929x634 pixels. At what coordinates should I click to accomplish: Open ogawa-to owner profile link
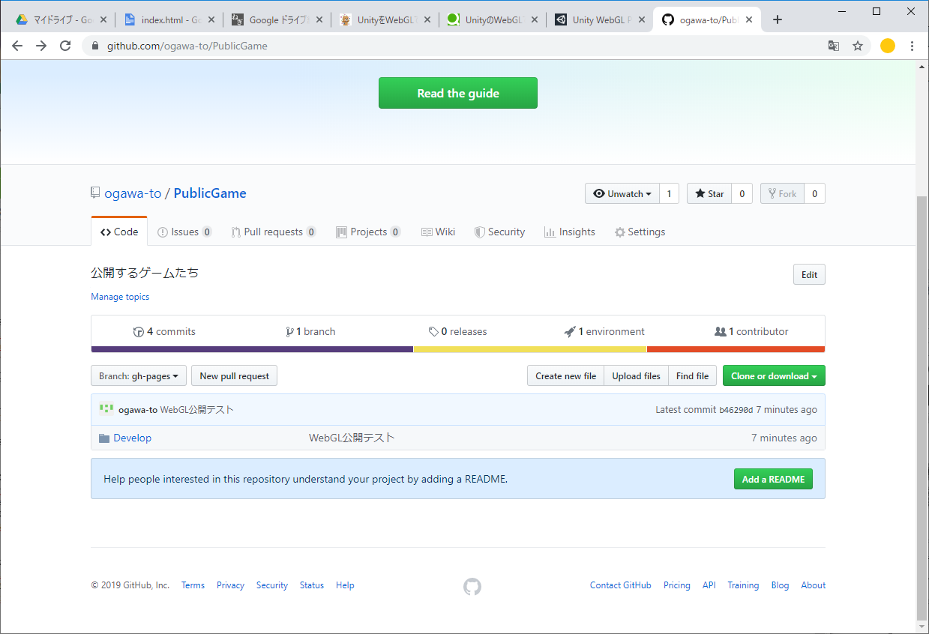133,193
